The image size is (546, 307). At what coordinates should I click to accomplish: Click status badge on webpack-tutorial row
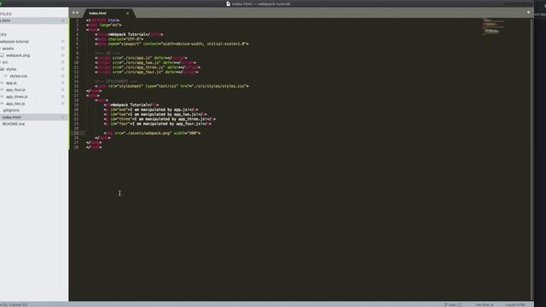62,42
